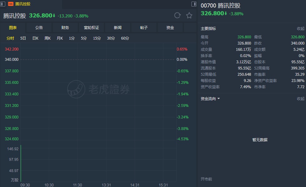This screenshot has height=187, width=306.
Task: Click the 340.000 price axis label
Action: click(x=12, y=60)
